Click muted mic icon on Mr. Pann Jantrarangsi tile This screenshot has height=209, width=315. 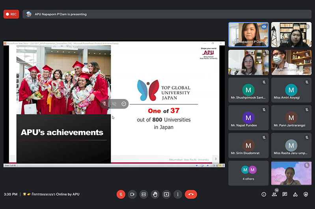[307, 110]
